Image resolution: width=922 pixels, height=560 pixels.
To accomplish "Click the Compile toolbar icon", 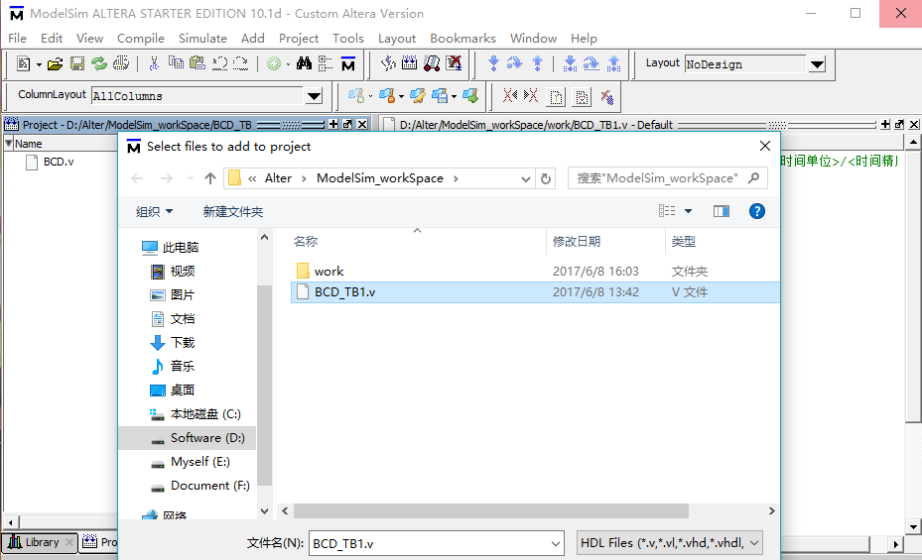I will tap(388, 63).
